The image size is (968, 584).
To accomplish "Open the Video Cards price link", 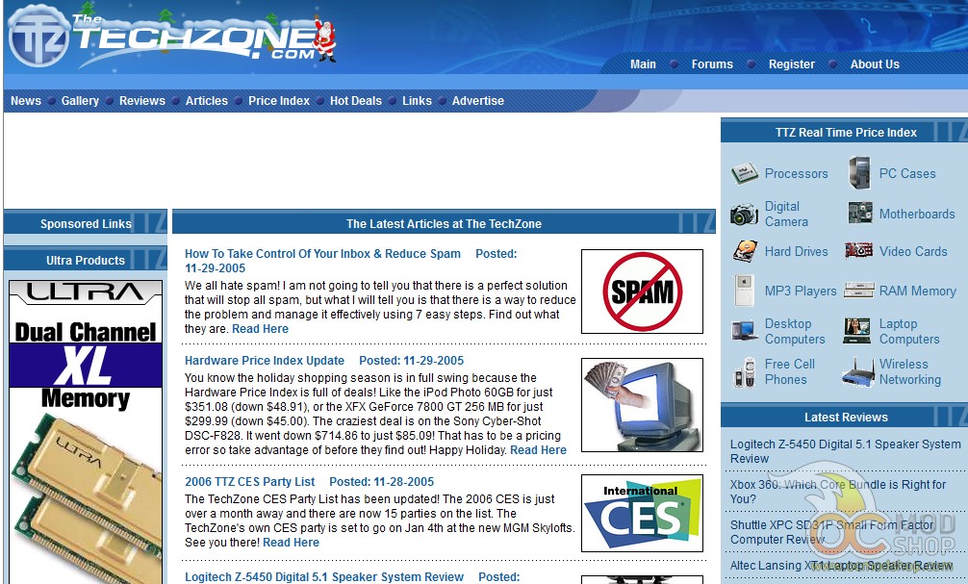I will click(x=913, y=251).
